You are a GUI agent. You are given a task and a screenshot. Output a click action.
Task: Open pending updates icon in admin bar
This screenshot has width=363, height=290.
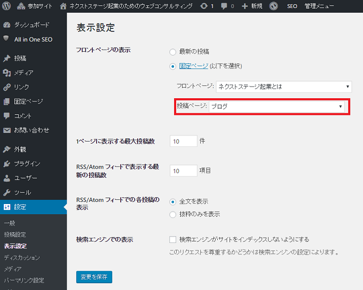[x=204, y=6]
